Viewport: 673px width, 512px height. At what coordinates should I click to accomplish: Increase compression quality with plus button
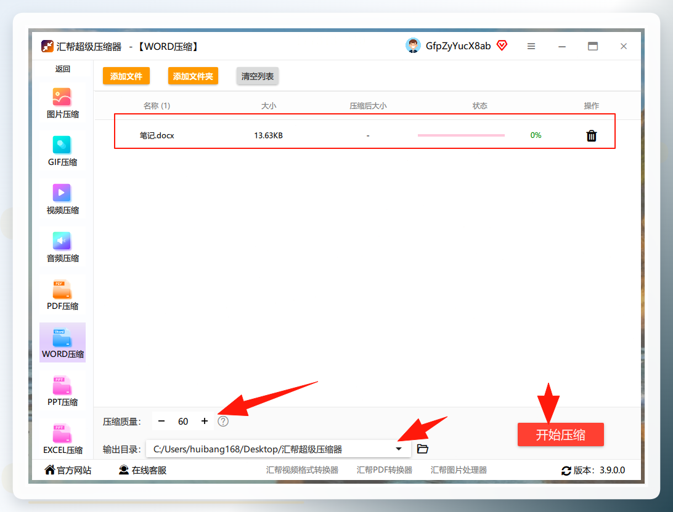205,421
